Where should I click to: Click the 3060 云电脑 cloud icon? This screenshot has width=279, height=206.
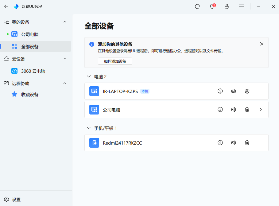(14, 71)
